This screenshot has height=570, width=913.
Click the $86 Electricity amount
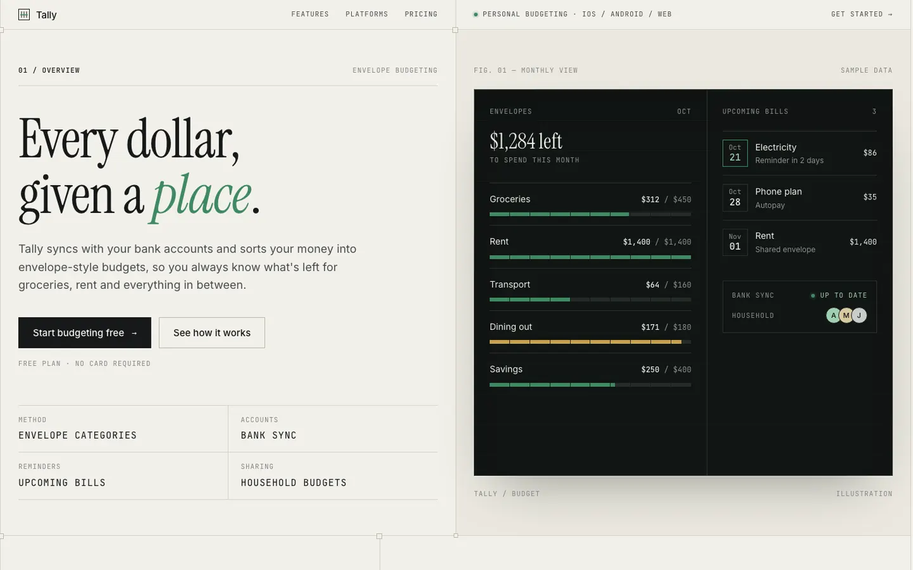pos(870,153)
